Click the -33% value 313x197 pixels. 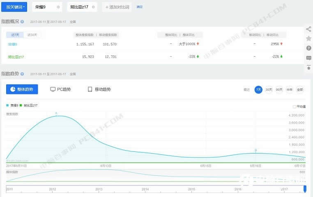point(192,57)
